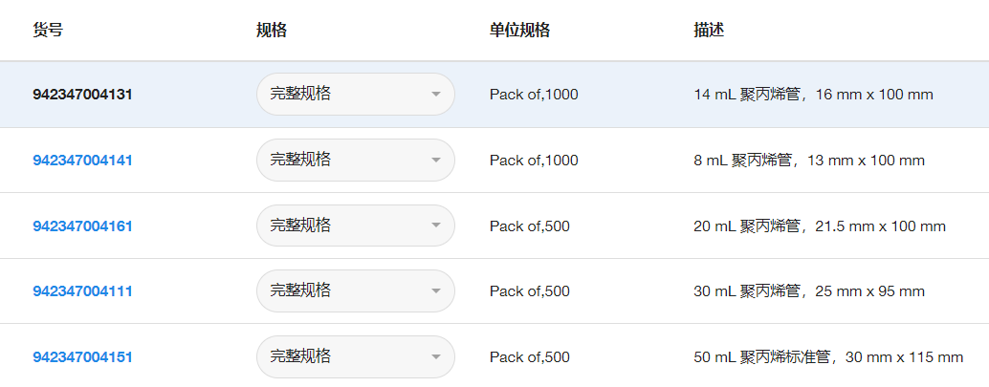
Task: Click description of 8 mL 聚丙烯管
Action: coord(809,161)
